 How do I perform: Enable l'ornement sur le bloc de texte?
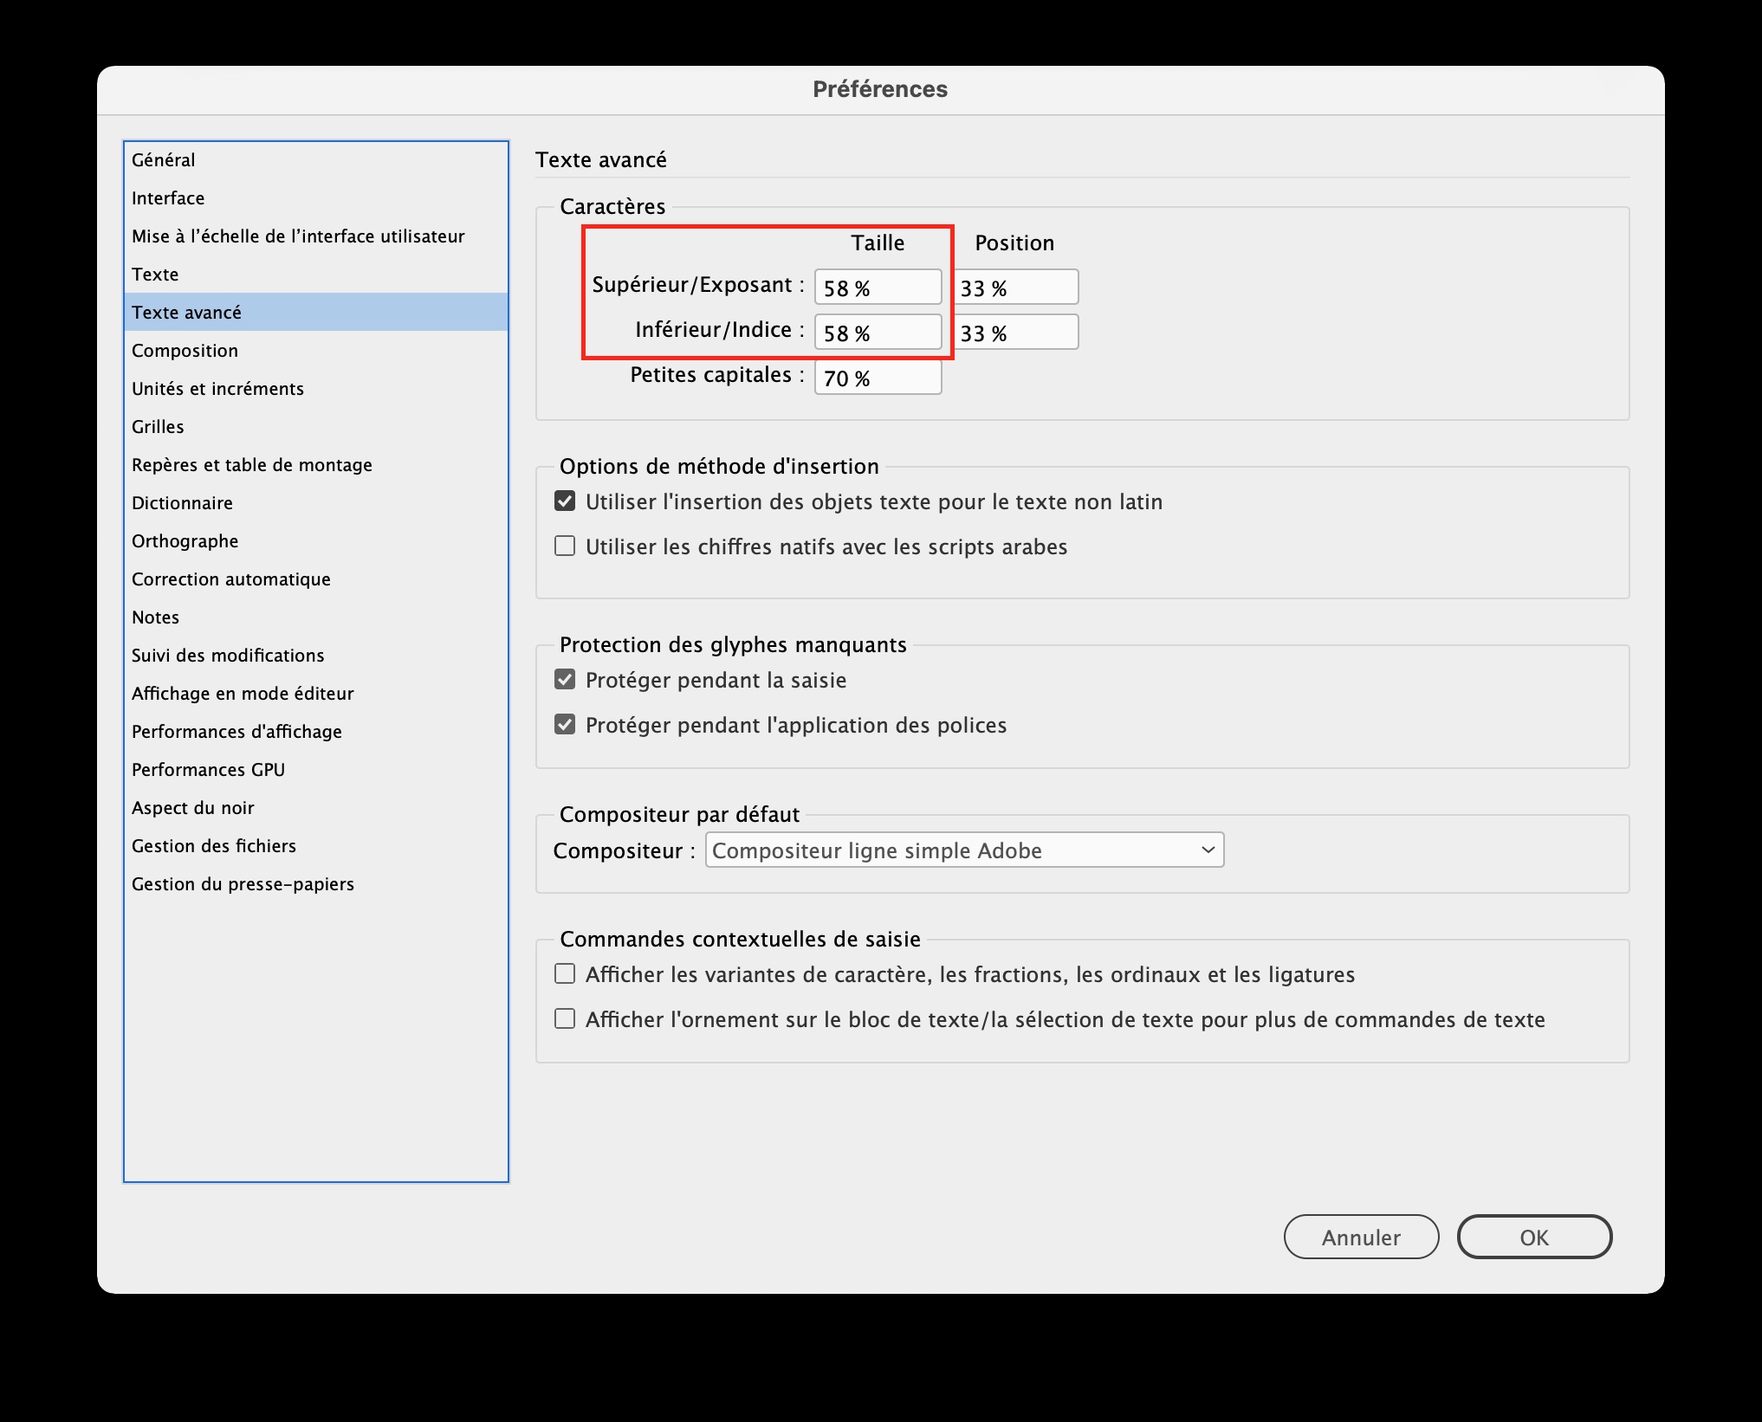pos(565,1019)
